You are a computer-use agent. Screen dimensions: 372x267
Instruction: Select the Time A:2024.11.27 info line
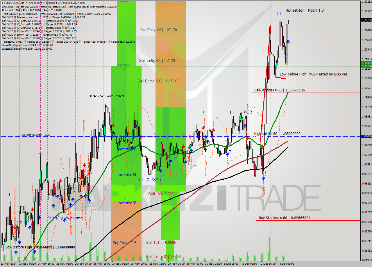click(56, 14)
